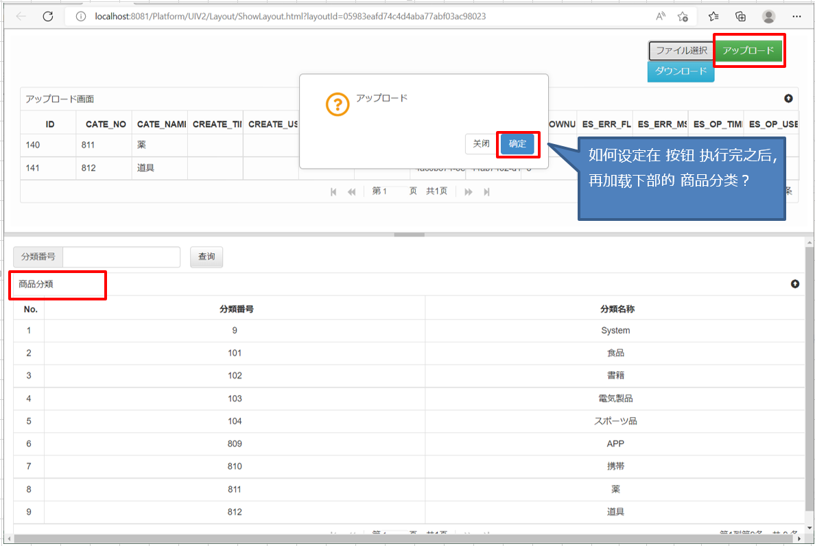Sort by CATE_NO column header
The width and height of the screenshot is (815, 546).
106,124
